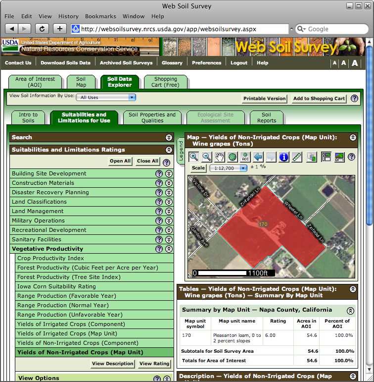Open help for Land Classifications
374x382 pixels.
pyautogui.click(x=159, y=202)
